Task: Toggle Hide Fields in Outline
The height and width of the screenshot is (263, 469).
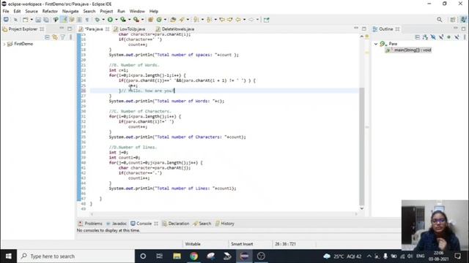Action: tap(433, 37)
